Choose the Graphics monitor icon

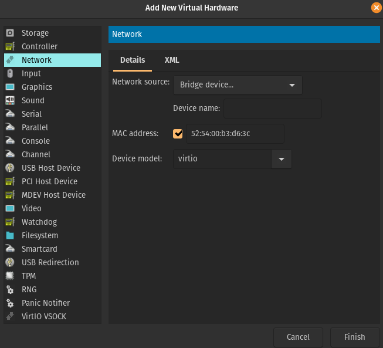point(10,87)
